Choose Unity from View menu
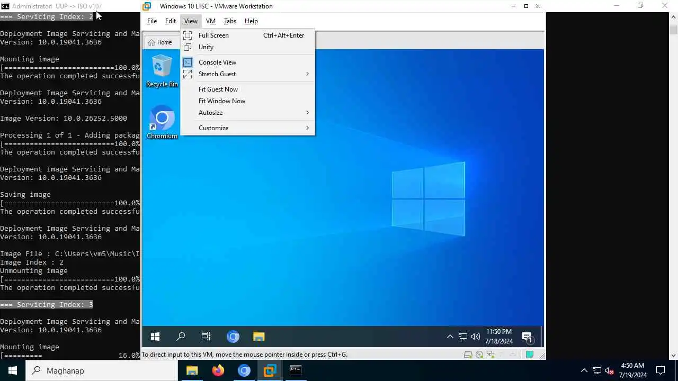The image size is (678, 381). (x=248, y=47)
